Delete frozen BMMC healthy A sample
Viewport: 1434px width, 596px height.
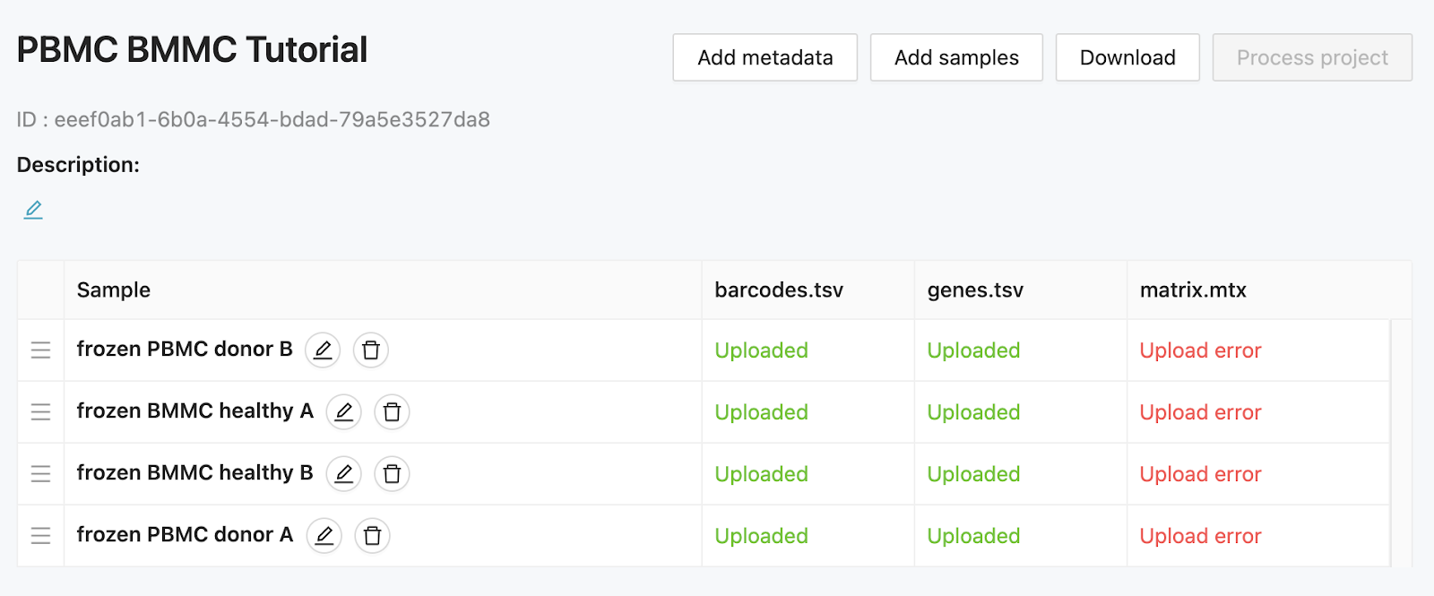point(392,411)
